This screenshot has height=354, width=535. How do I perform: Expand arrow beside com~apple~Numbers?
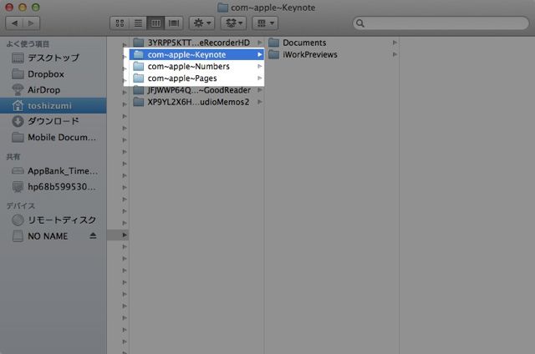[x=260, y=67]
